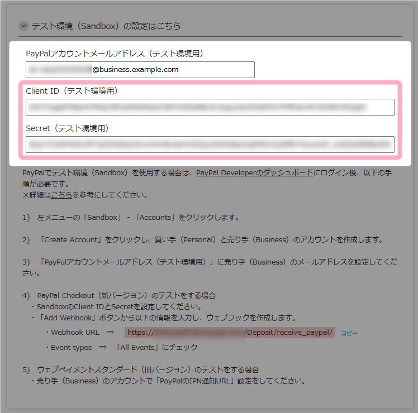Select the Secret test environment field
The image size is (418, 413).
[x=210, y=145]
